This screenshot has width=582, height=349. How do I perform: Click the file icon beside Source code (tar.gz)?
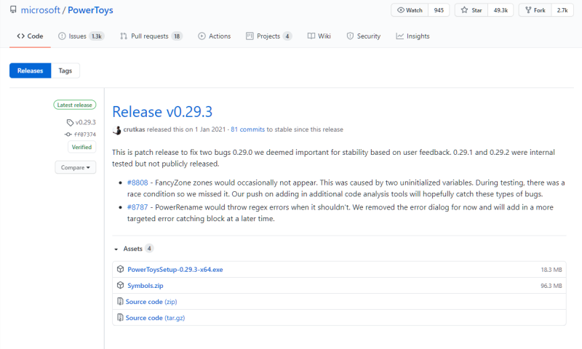120,318
